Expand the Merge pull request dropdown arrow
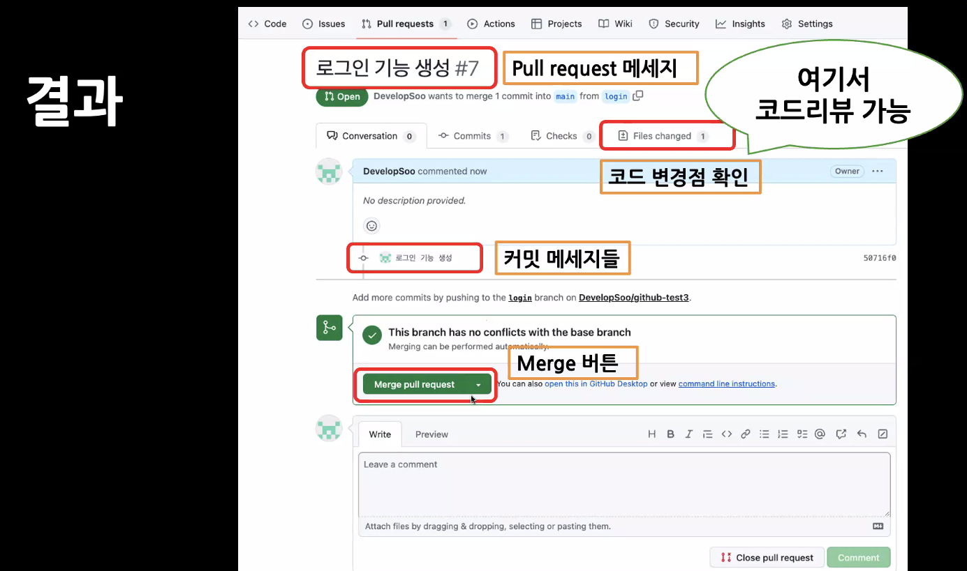This screenshot has height=571, width=967. point(478,385)
